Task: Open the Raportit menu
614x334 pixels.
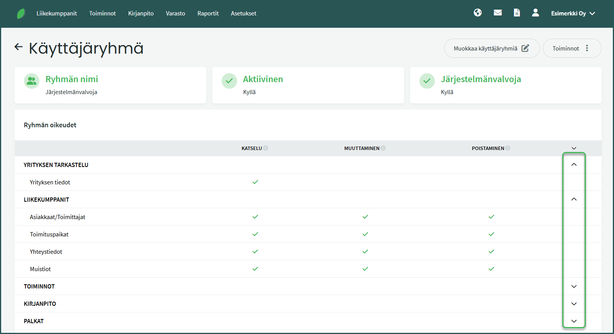Action: tap(208, 13)
